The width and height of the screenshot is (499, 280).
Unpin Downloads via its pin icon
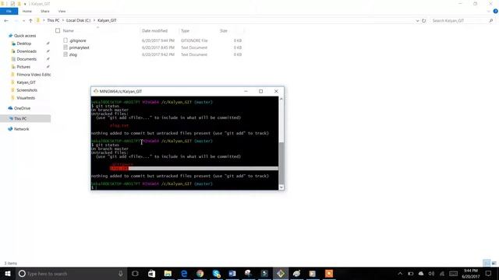click(48, 51)
